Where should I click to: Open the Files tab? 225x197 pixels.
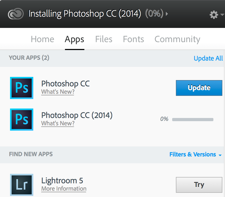104,39
